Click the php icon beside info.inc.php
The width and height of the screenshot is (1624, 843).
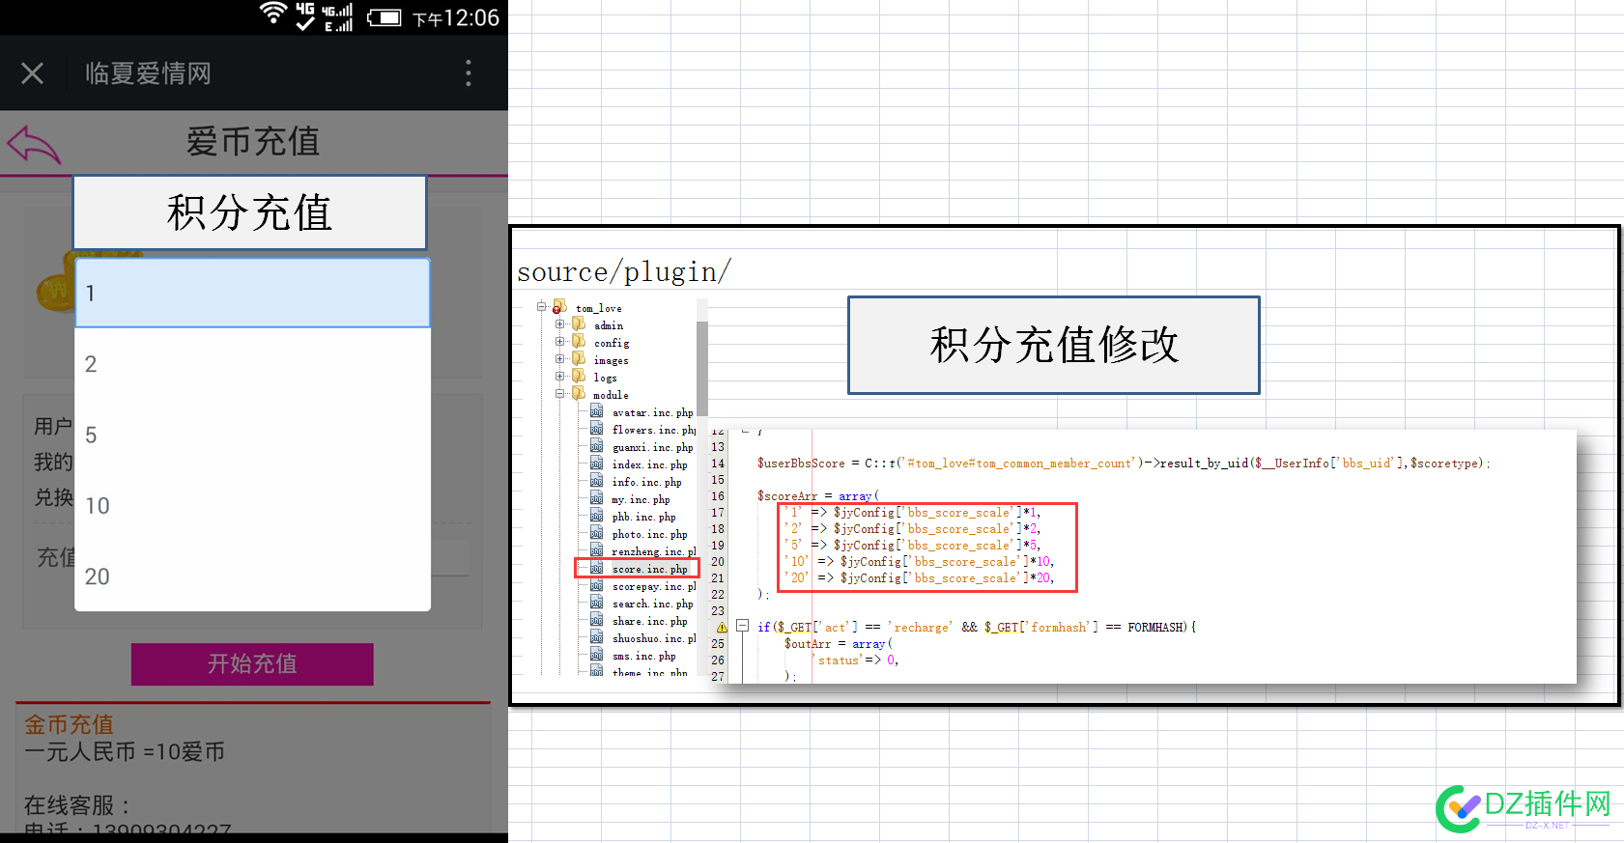[597, 481]
